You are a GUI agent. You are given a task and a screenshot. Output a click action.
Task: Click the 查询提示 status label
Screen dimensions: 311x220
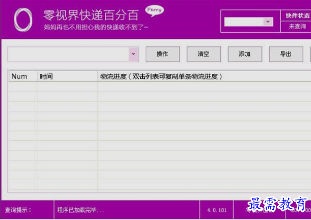[18, 210]
